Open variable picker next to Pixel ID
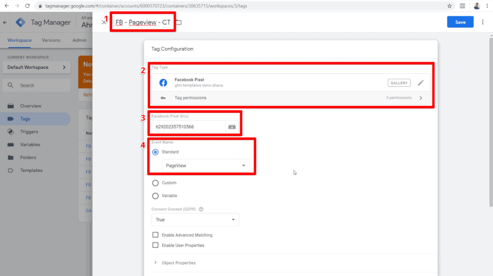The image size is (493, 276). click(x=232, y=127)
